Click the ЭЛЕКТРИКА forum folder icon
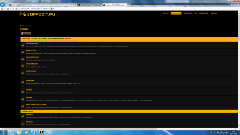The image size is (240, 135). [x=23, y=73]
